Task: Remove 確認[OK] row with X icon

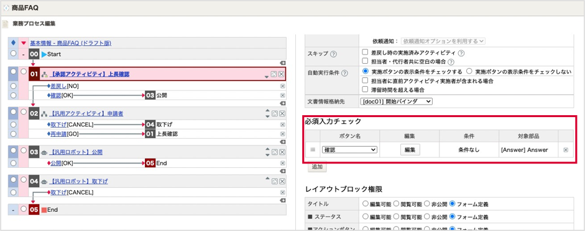Action: click(x=282, y=95)
